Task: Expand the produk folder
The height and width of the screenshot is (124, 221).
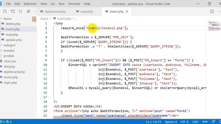Action: (1, 56)
